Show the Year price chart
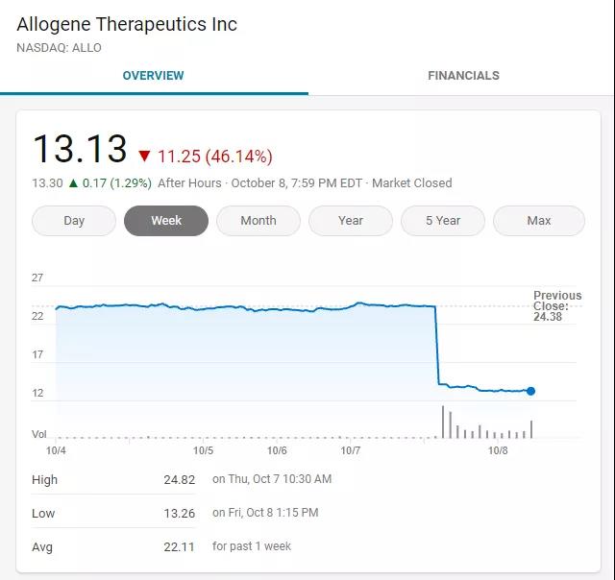 pyautogui.click(x=351, y=221)
